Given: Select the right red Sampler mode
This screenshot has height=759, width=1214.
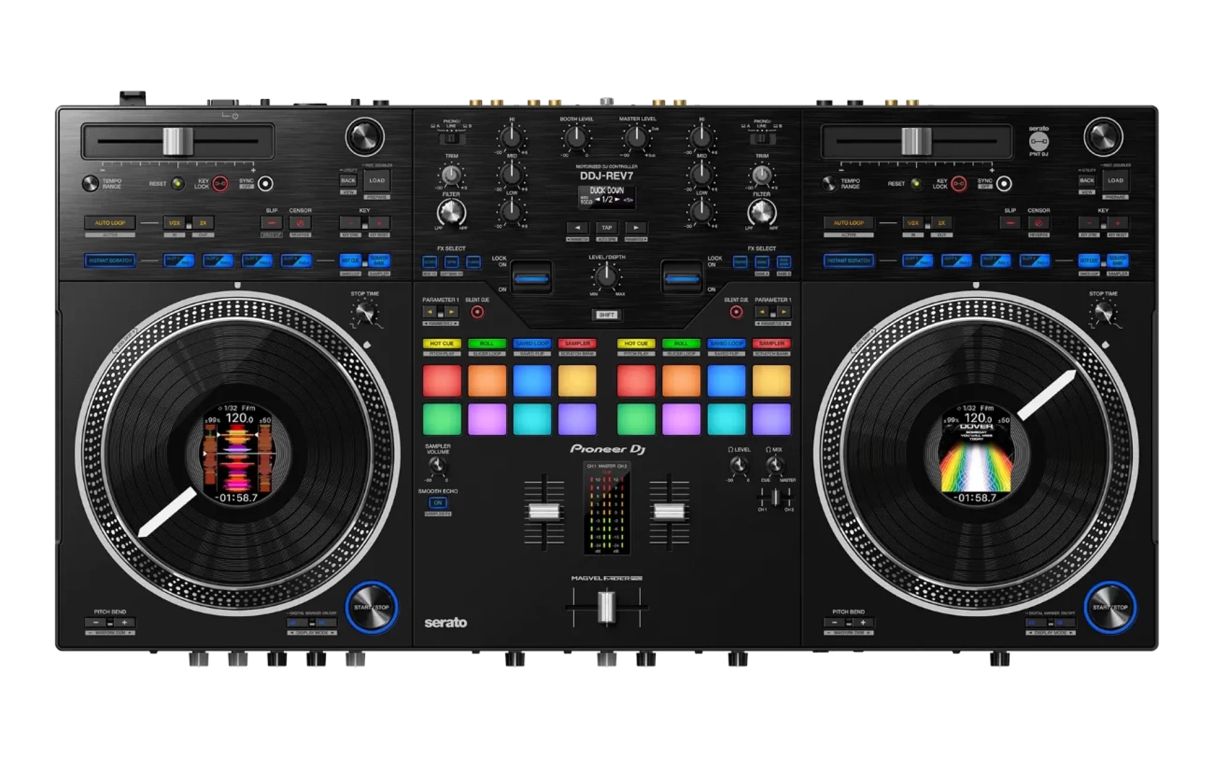Looking at the screenshot, I should pos(771,344).
